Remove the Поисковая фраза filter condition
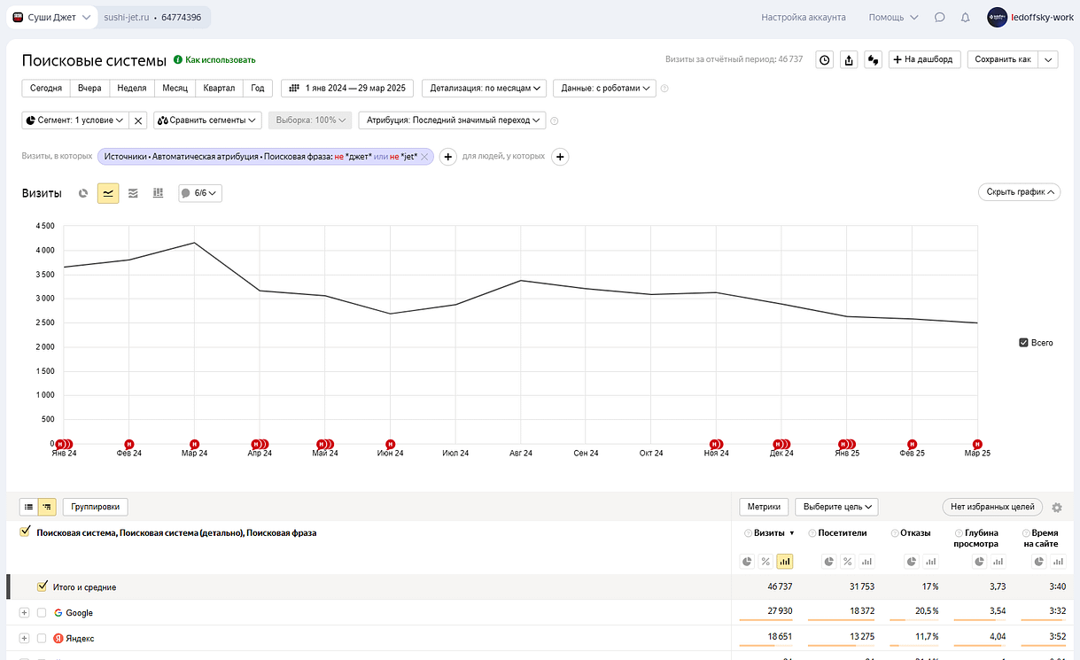This screenshot has height=660, width=1080. [424, 157]
